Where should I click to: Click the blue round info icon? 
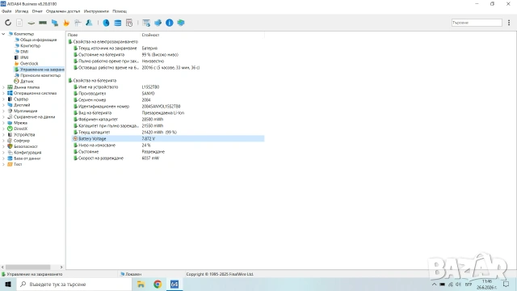169,23
